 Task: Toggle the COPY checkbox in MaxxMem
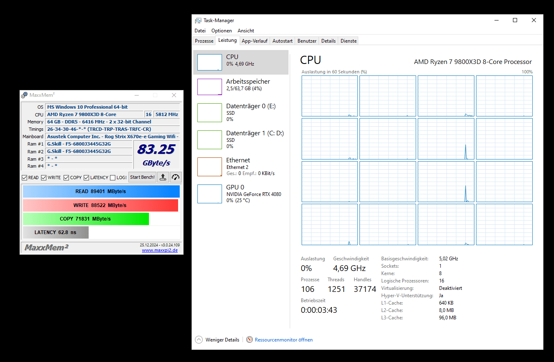66,178
